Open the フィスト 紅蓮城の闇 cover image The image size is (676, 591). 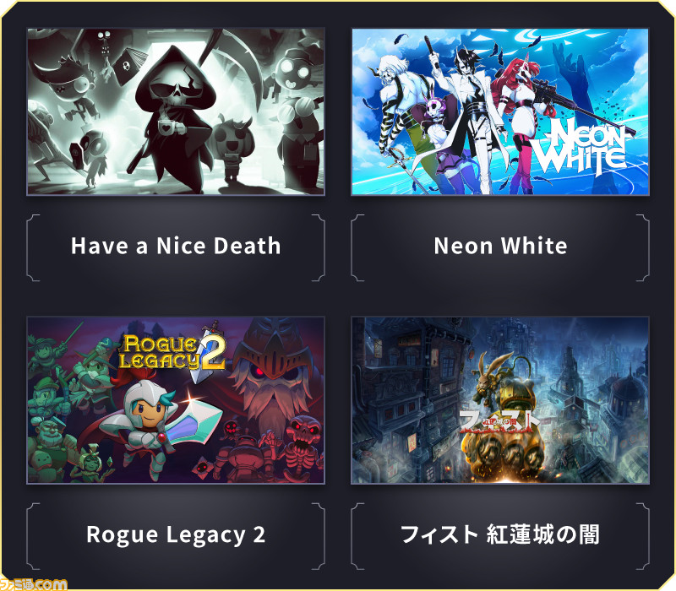coord(500,400)
